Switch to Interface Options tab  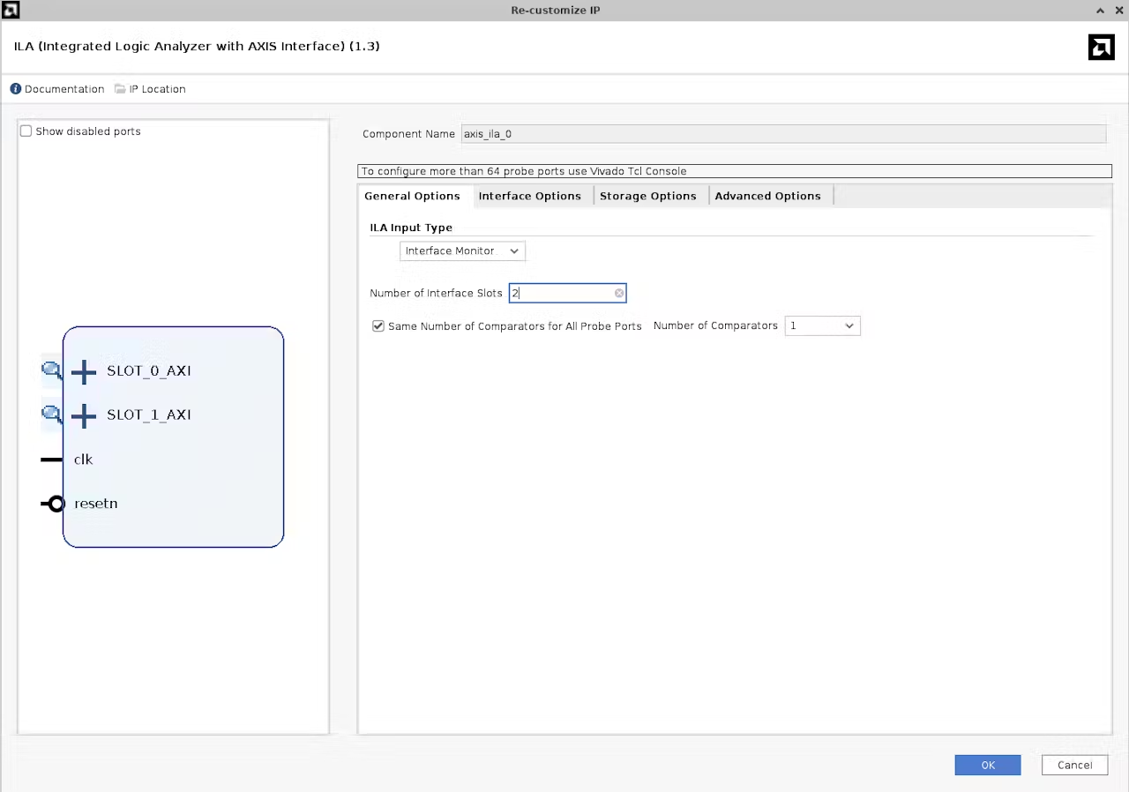[x=529, y=196]
